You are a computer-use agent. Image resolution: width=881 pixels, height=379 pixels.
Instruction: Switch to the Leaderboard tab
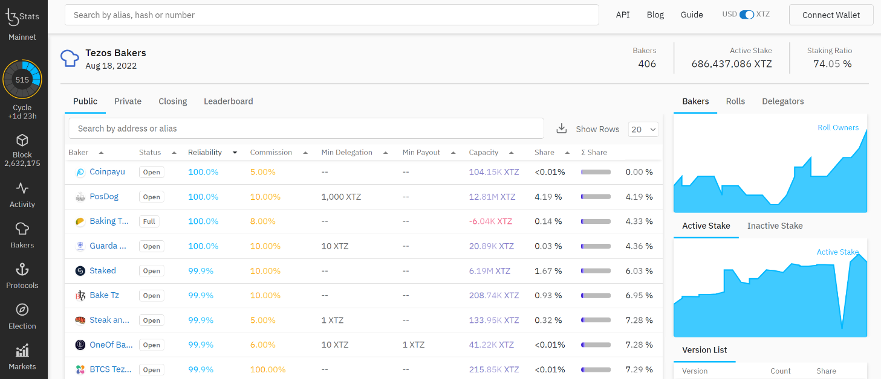tap(228, 101)
